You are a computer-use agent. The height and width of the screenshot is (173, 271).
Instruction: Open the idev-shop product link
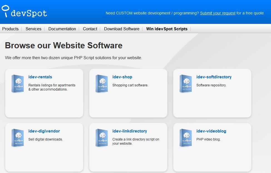pyautogui.click(x=122, y=77)
